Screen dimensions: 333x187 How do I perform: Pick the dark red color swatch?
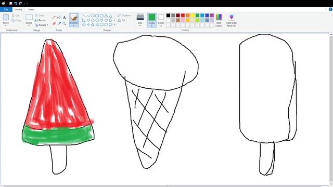click(x=178, y=15)
